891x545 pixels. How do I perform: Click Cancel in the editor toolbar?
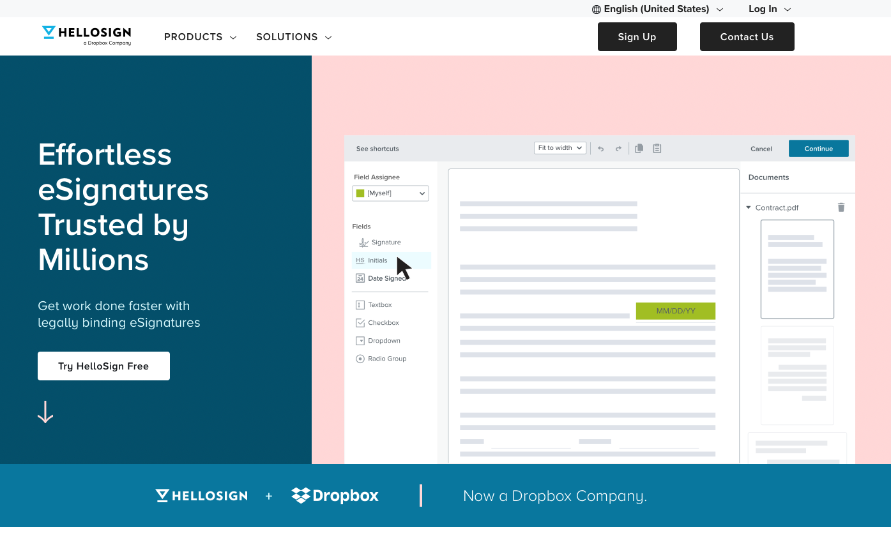coord(761,149)
